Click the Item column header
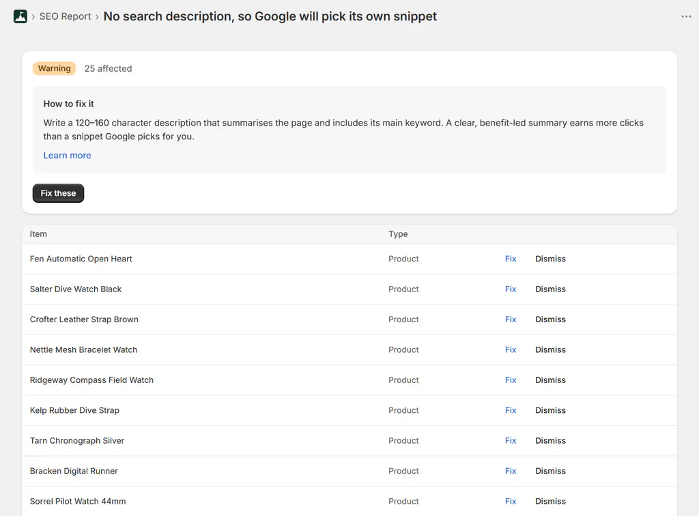The width and height of the screenshot is (699, 516). (x=38, y=234)
